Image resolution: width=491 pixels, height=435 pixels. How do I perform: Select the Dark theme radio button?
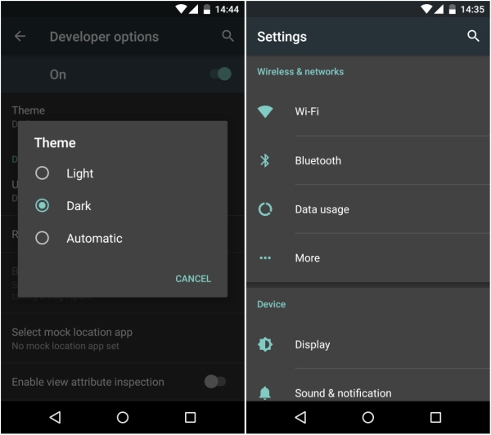(42, 205)
